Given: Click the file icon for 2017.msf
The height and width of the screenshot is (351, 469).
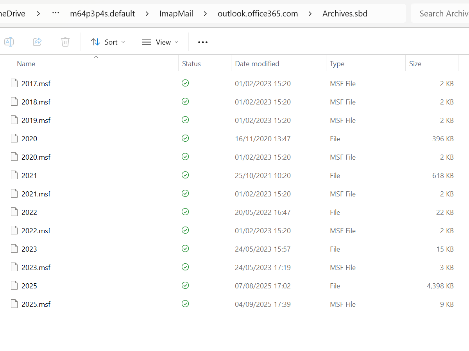Looking at the screenshot, I should pos(14,83).
